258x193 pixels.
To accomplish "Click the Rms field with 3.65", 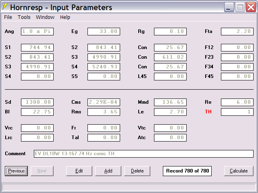I will (x=104, y=112).
